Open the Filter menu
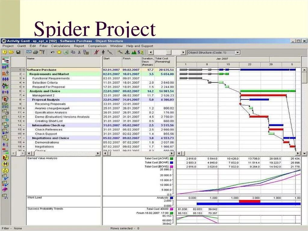308x231 pixels. pos(43,46)
